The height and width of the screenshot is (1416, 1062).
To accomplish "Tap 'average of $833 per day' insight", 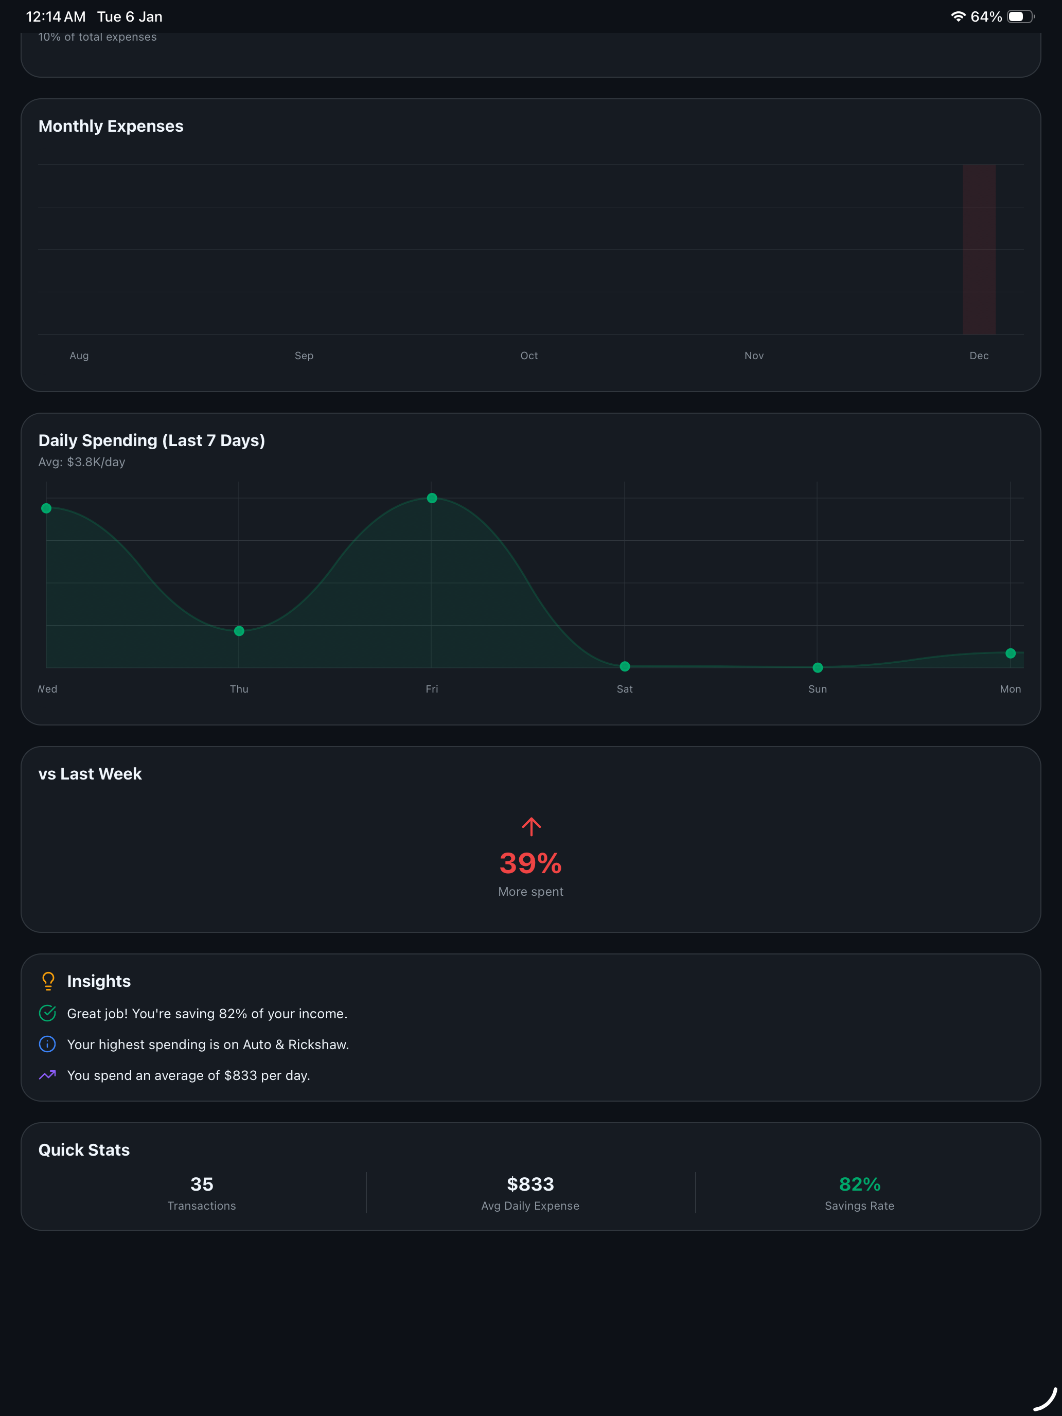I will click(188, 1075).
